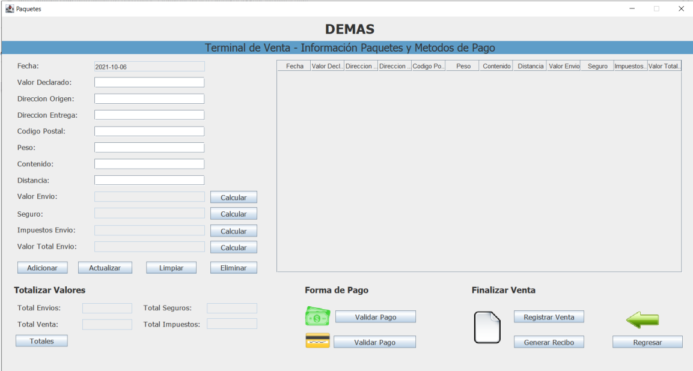
Task: Click the Registrar Venta button
Action: click(549, 317)
